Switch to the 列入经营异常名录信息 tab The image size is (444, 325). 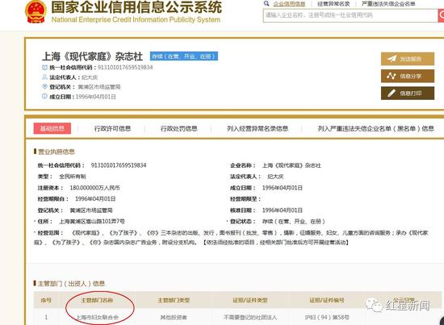[258, 129]
